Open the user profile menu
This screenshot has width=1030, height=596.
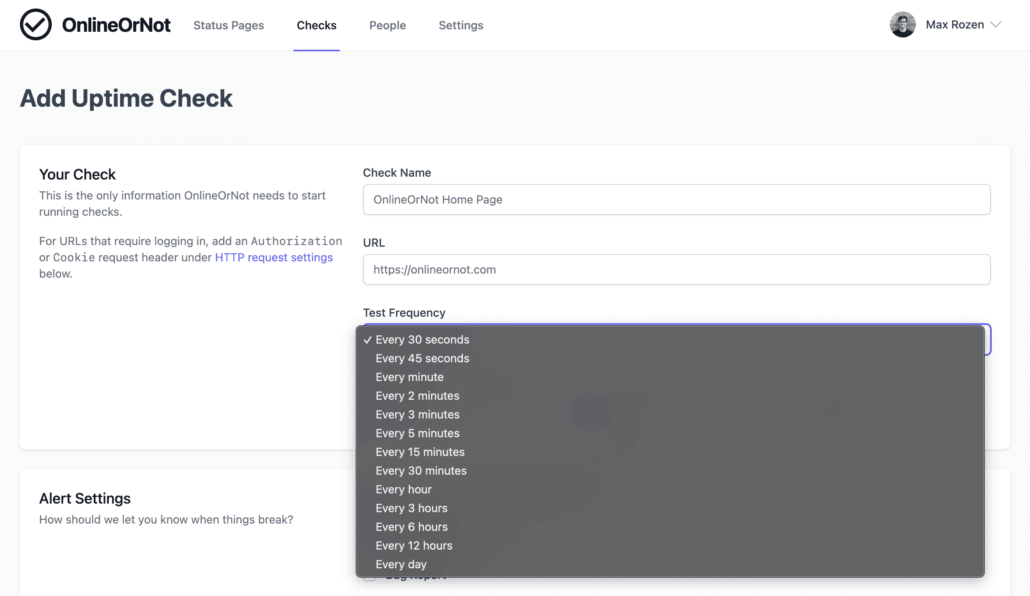[x=948, y=25]
